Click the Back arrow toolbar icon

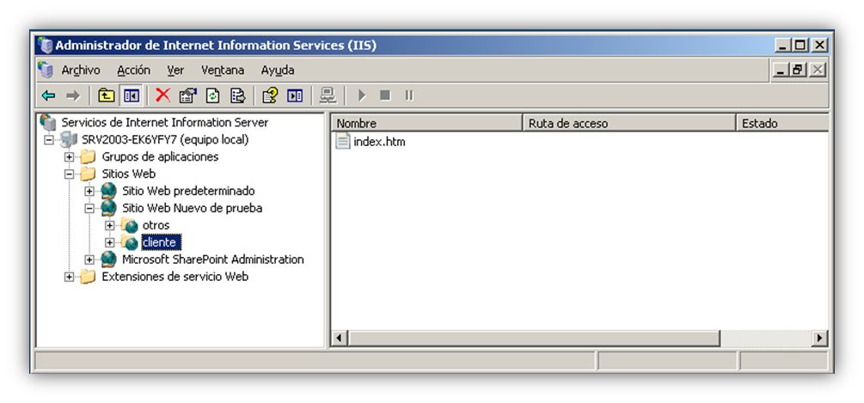tap(48, 95)
